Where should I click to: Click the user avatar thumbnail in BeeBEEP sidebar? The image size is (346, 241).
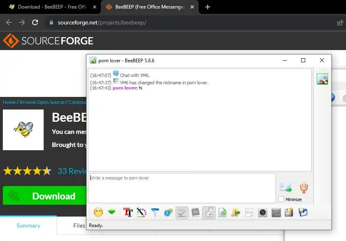pyautogui.click(x=322, y=79)
